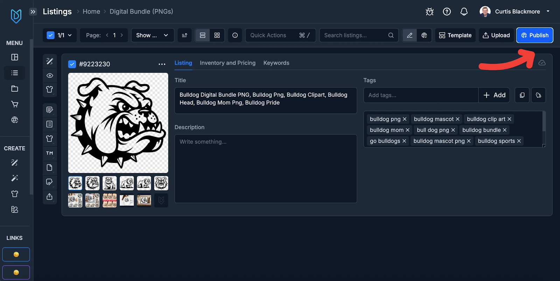Open the Show dropdown

pyautogui.click(x=153, y=35)
